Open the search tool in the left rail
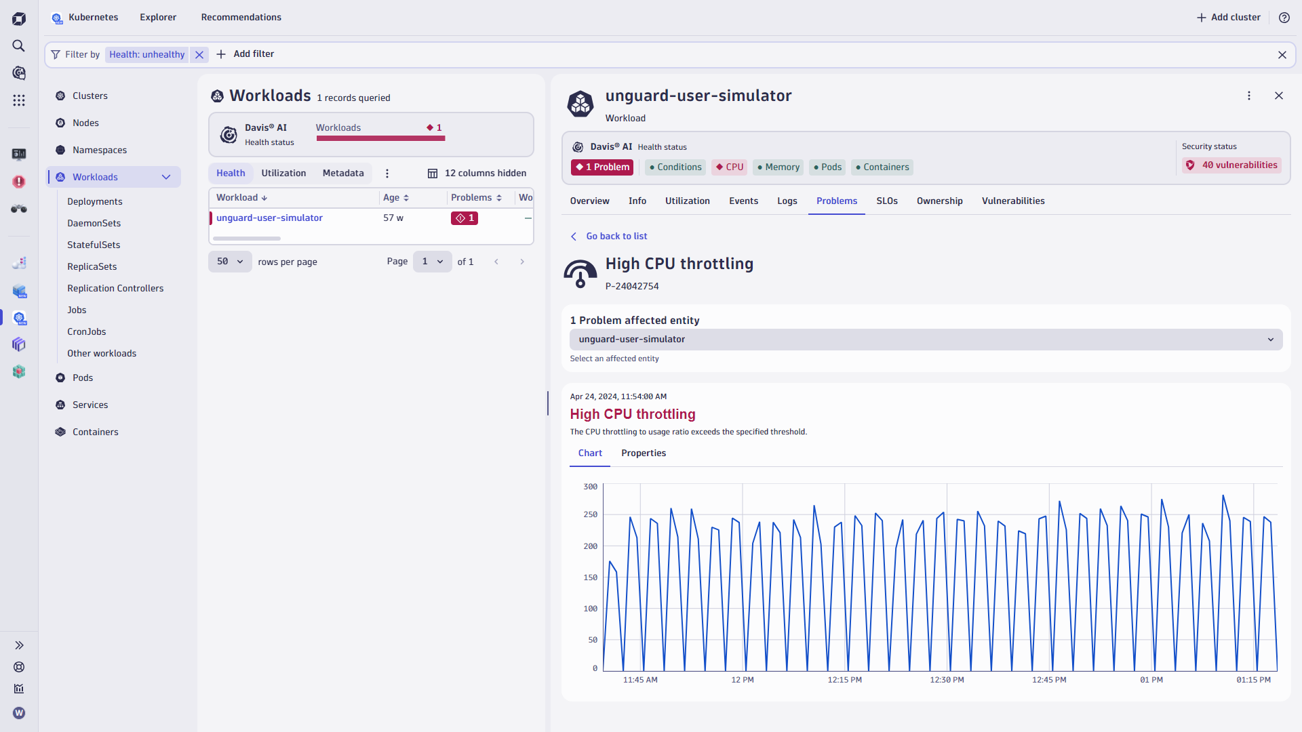This screenshot has height=732, width=1302. [x=18, y=46]
